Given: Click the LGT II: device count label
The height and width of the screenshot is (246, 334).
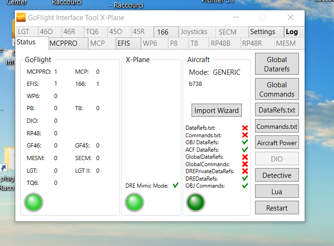Looking at the screenshot, I should pyautogui.click(x=83, y=171).
